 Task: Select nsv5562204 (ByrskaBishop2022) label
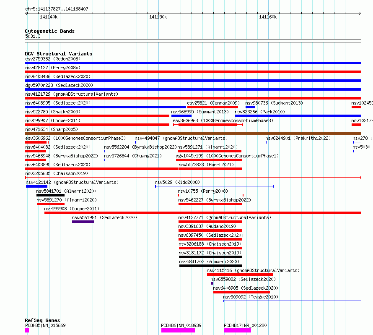[140, 147]
